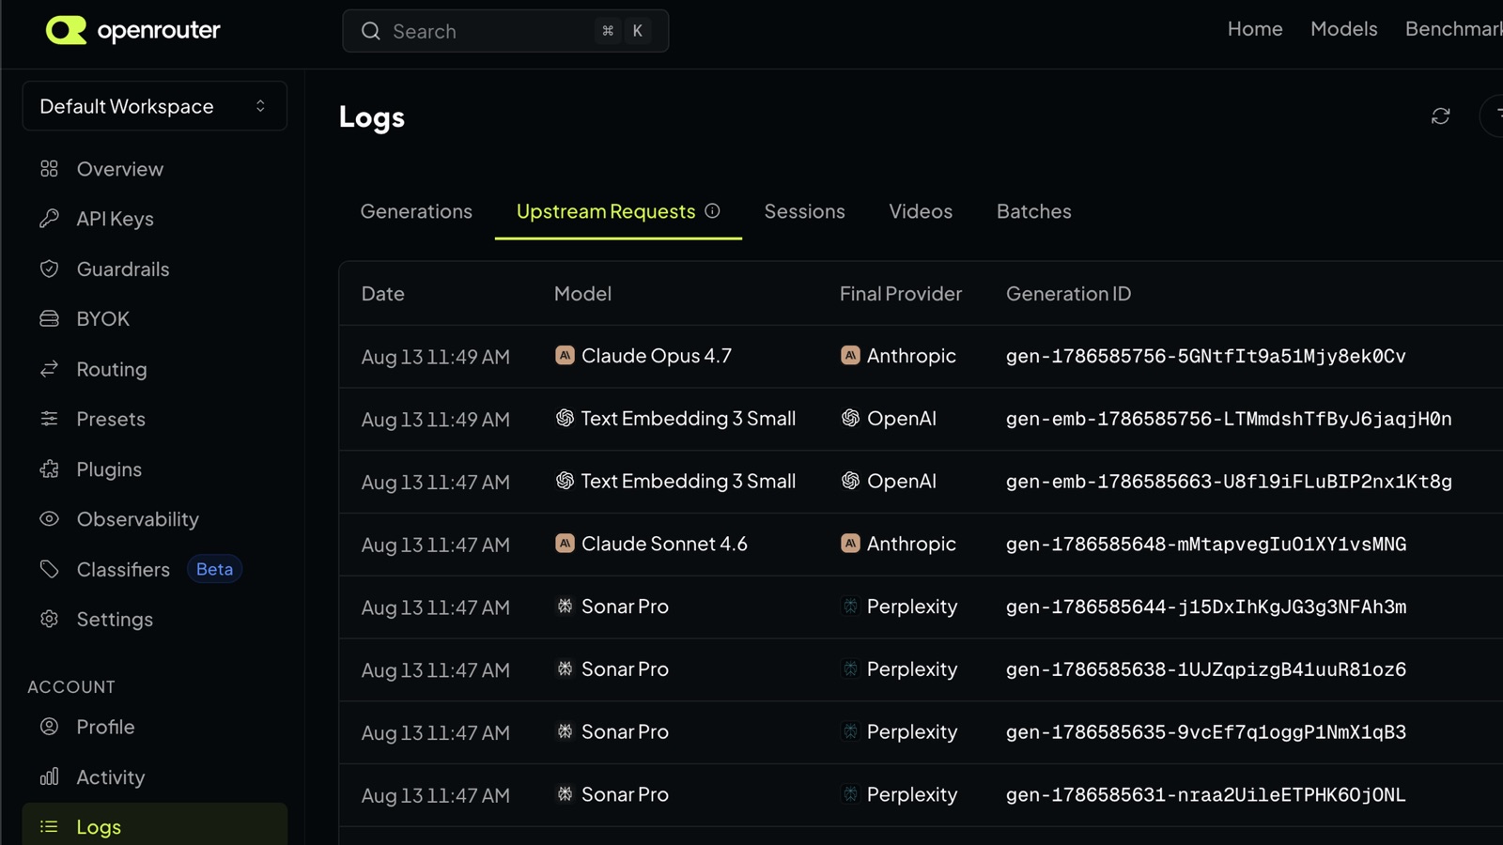
Task: Click Claude Sonnet 4.6 model cell
Action: [x=651, y=544]
